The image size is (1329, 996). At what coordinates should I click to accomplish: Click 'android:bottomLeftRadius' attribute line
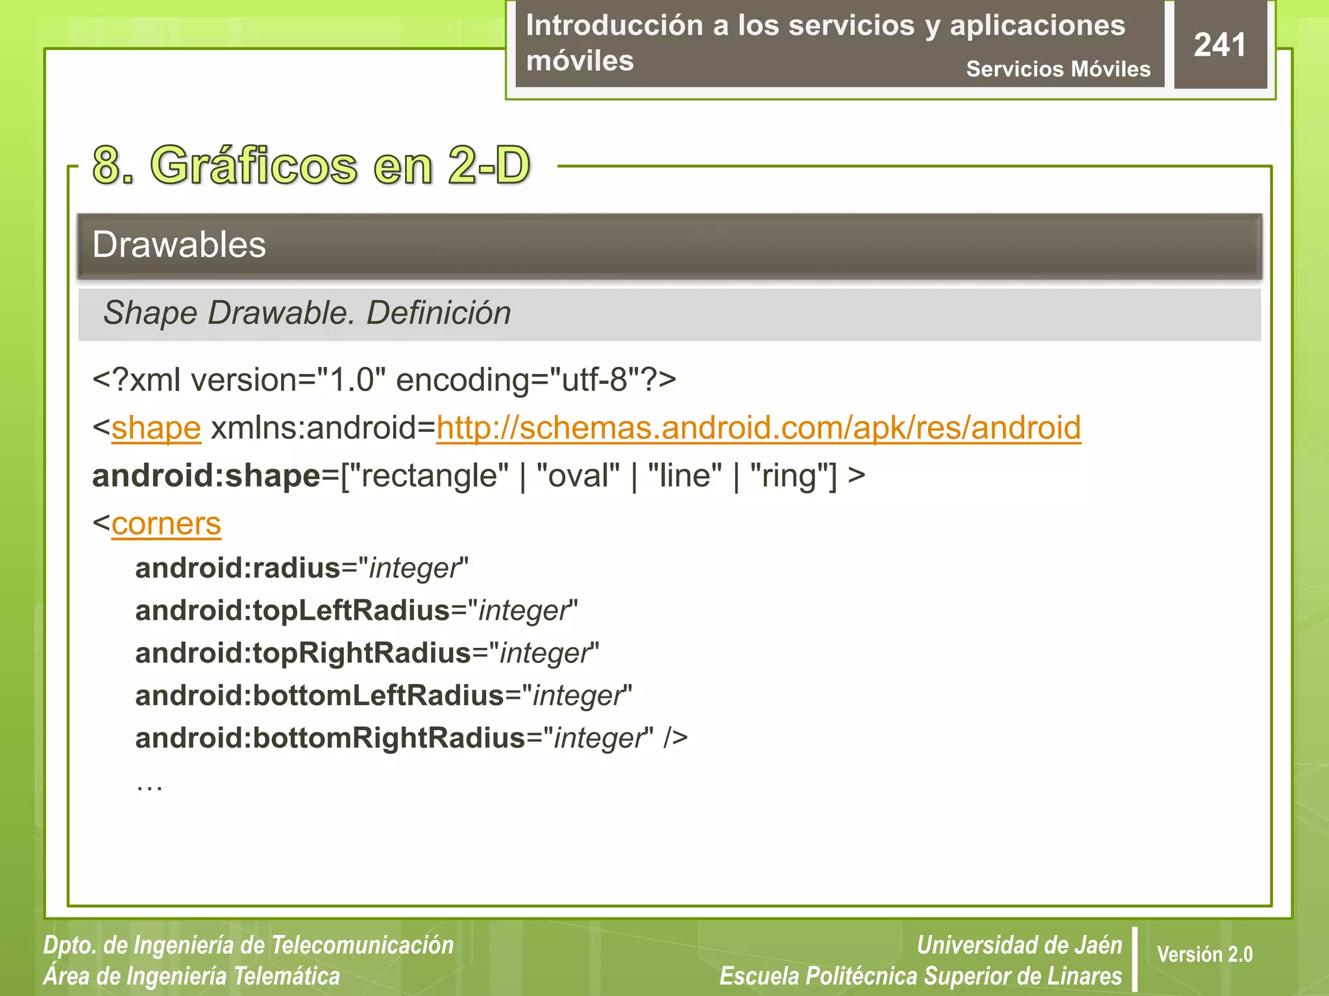coord(384,696)
